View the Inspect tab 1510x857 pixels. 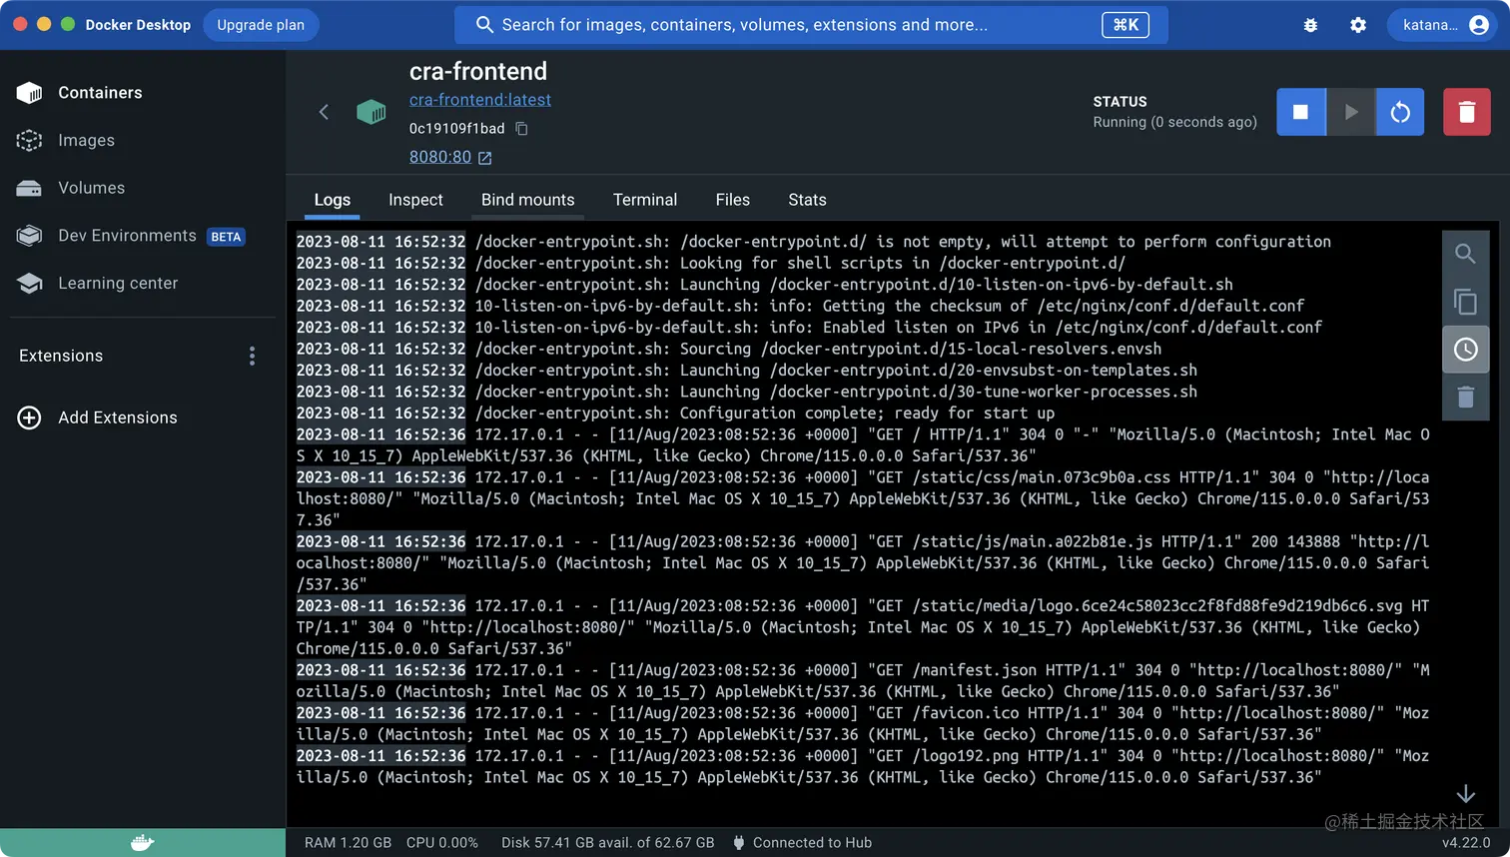415,200
